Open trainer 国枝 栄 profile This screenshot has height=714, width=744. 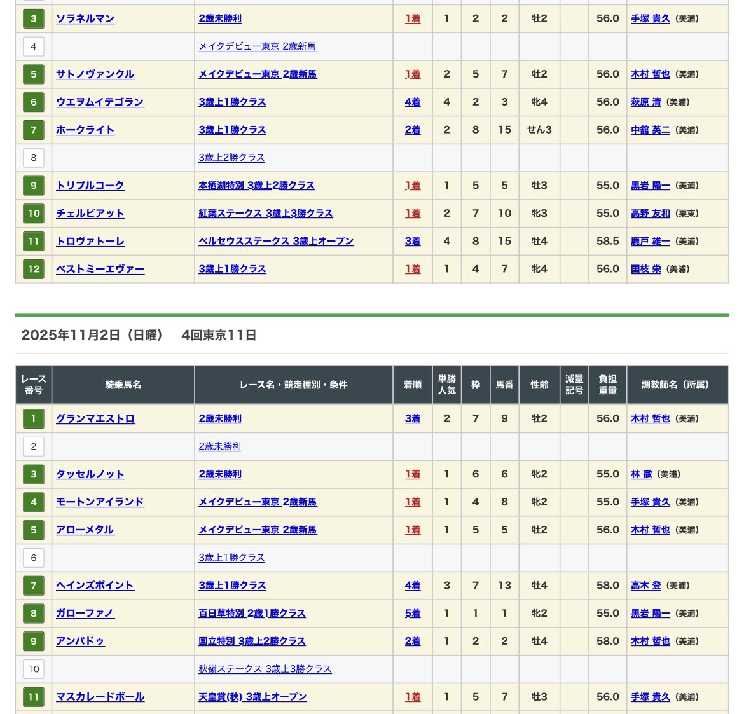646,269
